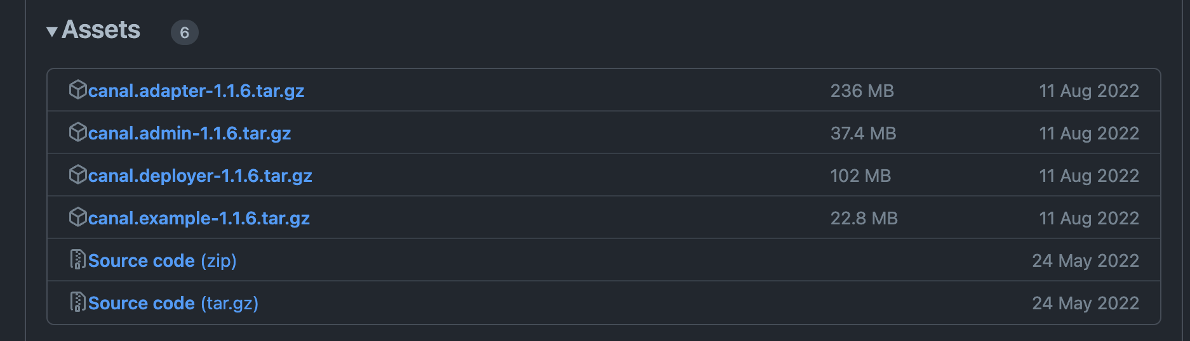The image size is (1190, 341).
Task: Click the 236 MB size text
Action: pos(862,91)
